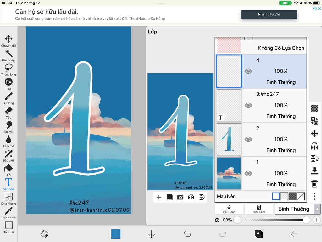
Task: Select the Thòng lọng lasso tool
Action: pos(8,70)
